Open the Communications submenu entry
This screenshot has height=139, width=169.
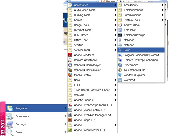[141, 10]
